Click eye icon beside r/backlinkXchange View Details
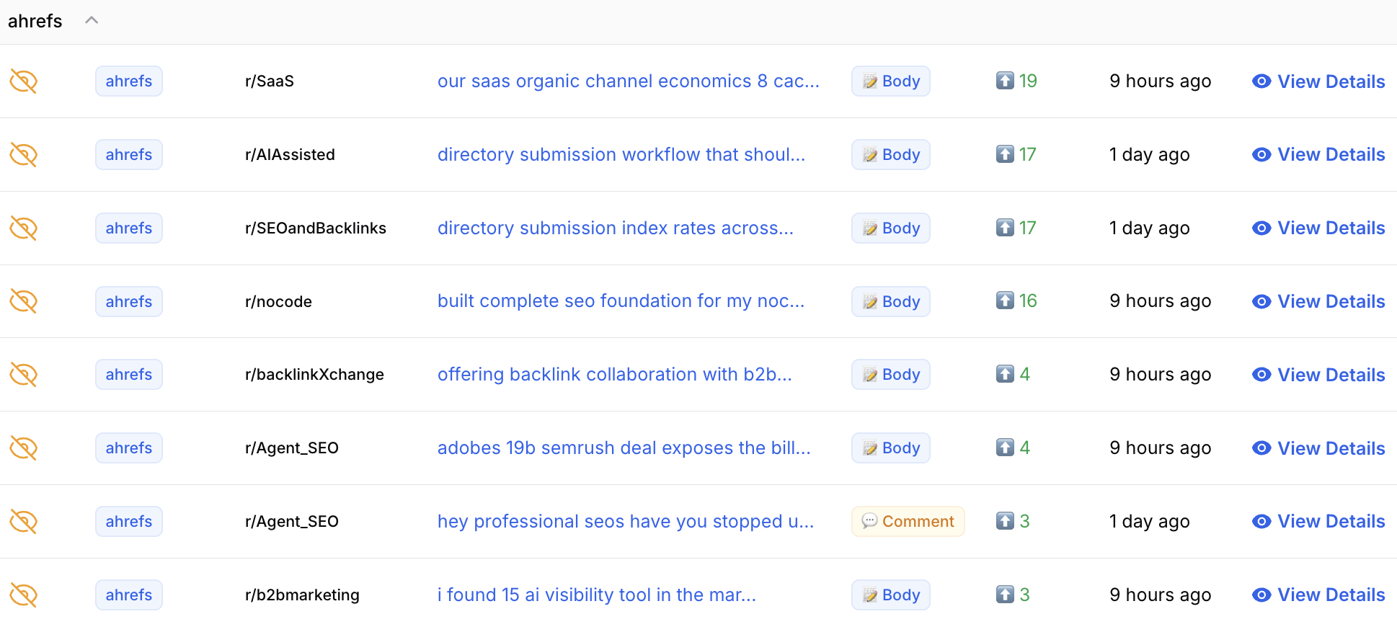This screenshot has width=1397, height=627. tap(1261, 375)
